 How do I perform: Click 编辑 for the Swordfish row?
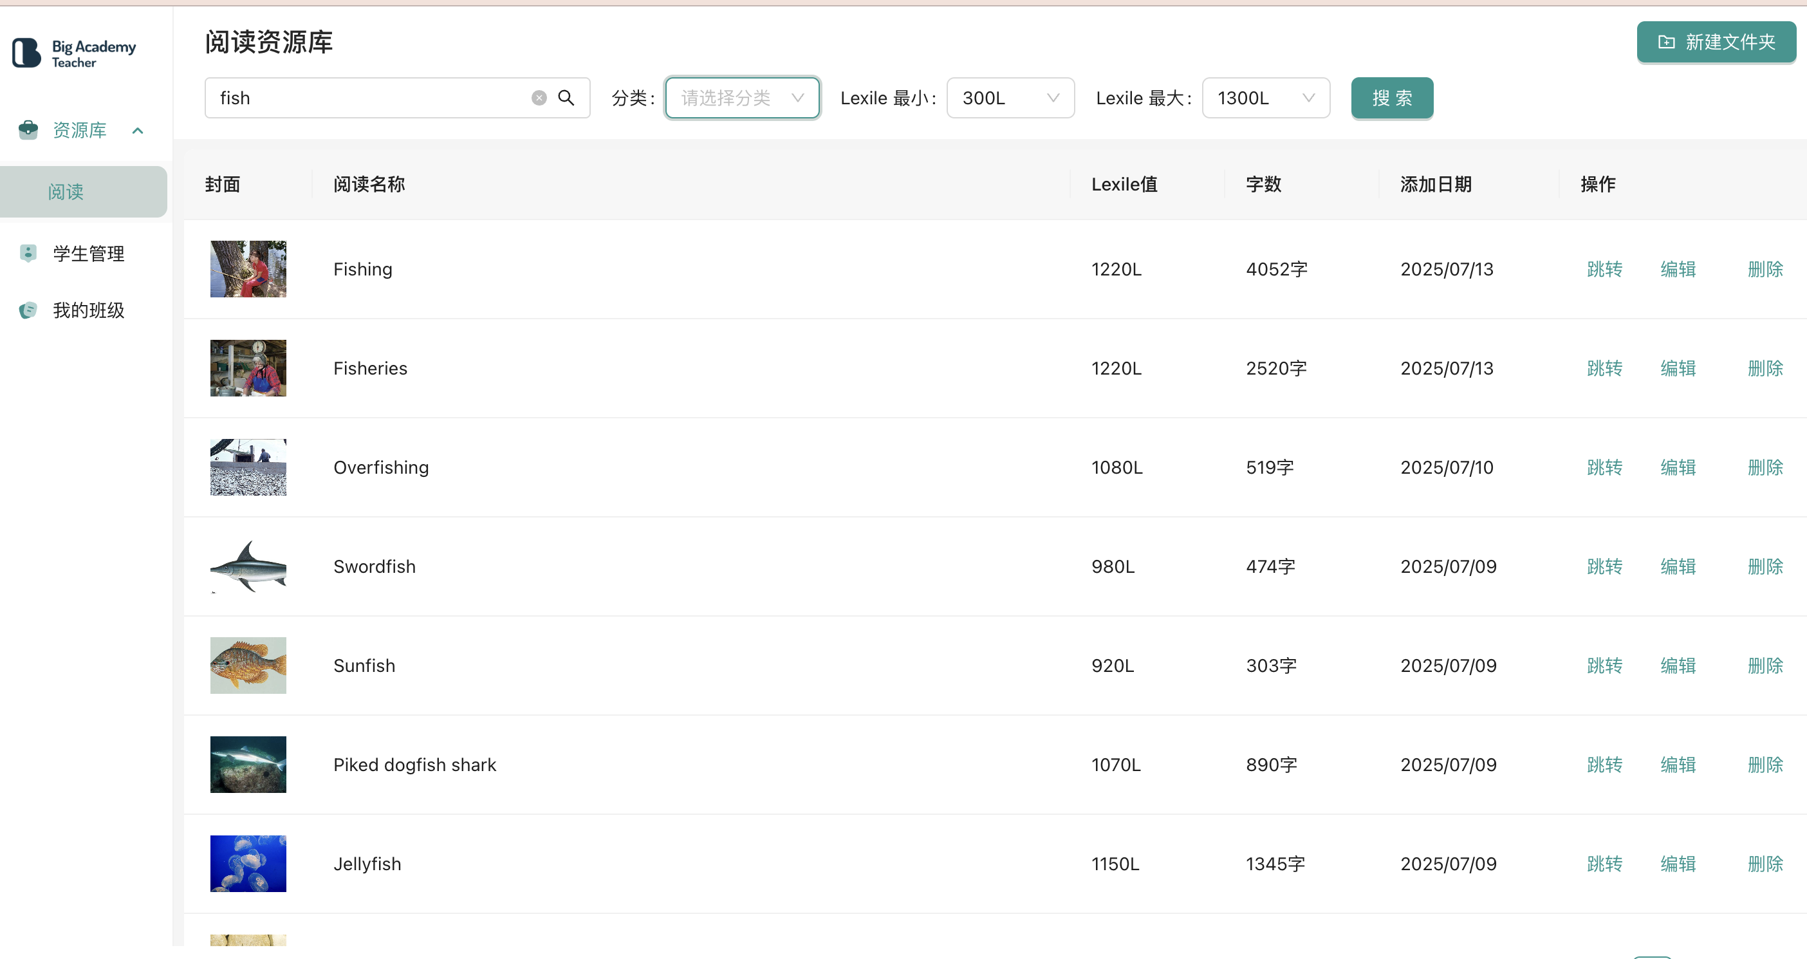(1677, 567)
